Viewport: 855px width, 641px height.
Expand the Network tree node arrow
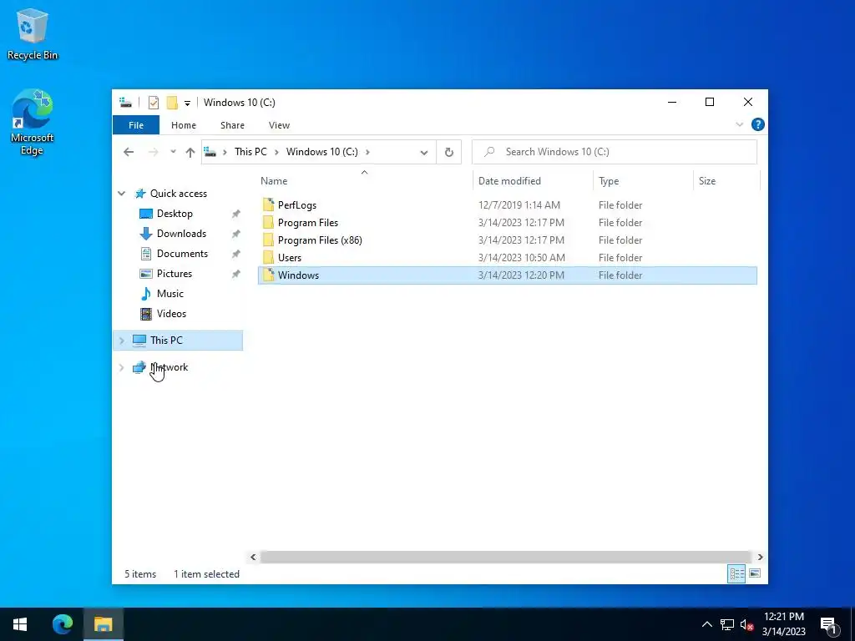click(x=122, y=367)
